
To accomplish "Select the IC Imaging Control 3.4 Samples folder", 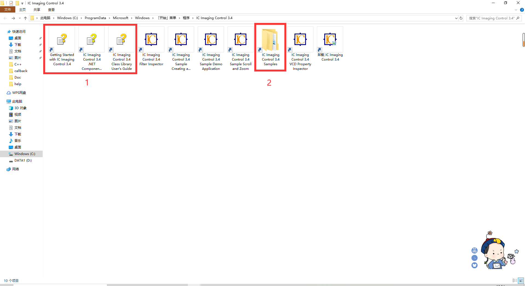I will coord(270,46).
